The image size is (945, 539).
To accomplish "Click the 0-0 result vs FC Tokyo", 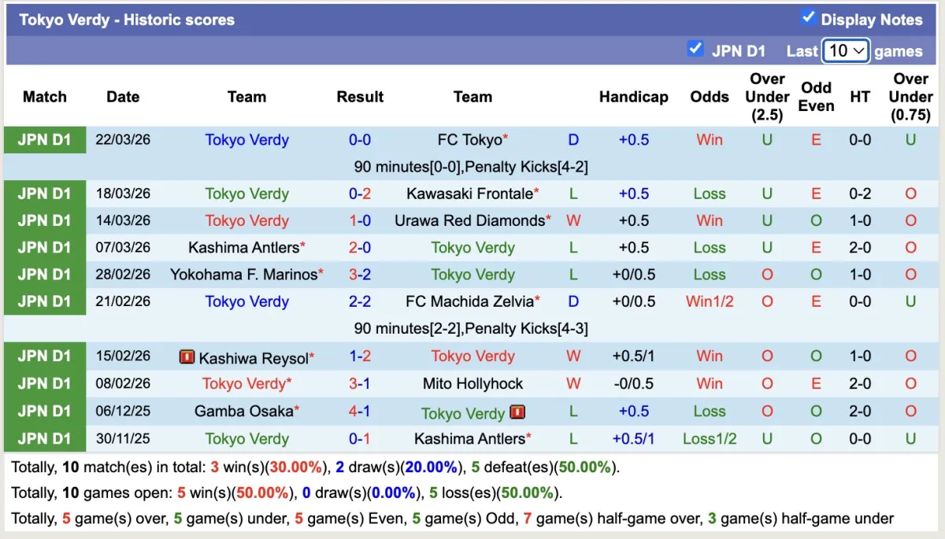I will [x=360, y=140].
